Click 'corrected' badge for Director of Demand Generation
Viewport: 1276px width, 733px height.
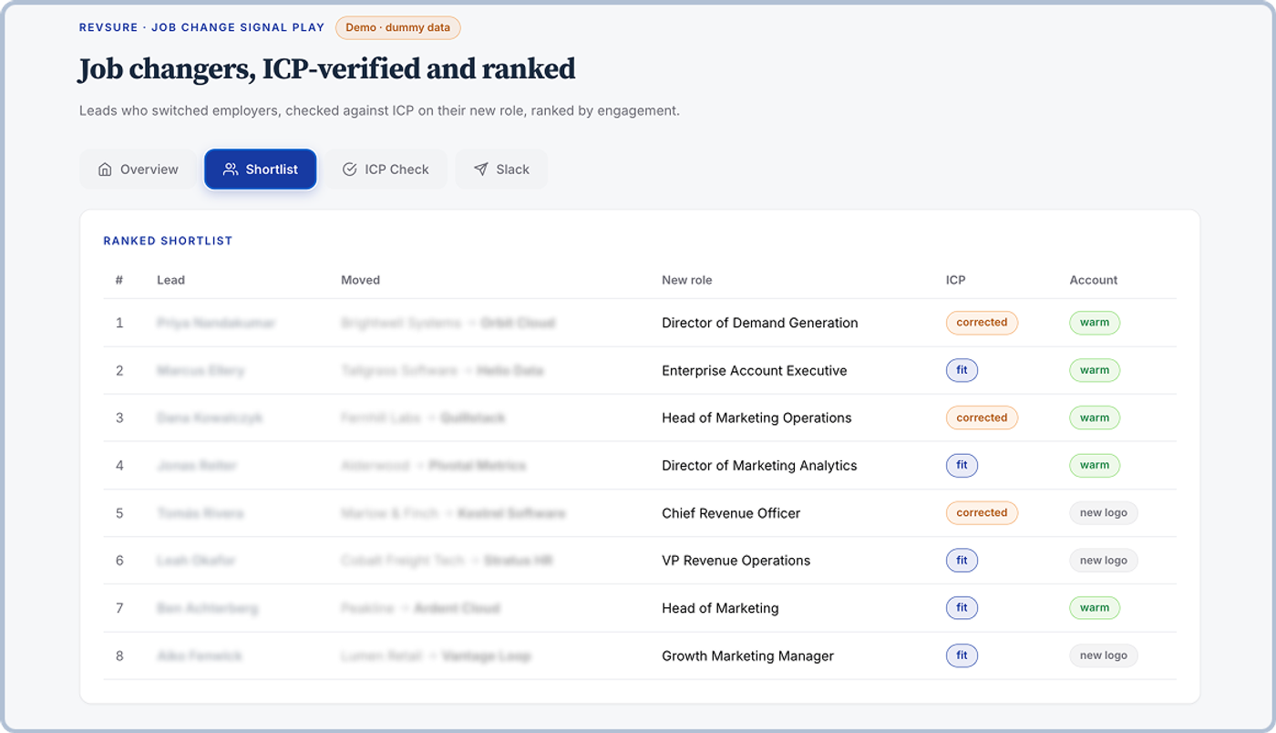click(x=982, y=323)
